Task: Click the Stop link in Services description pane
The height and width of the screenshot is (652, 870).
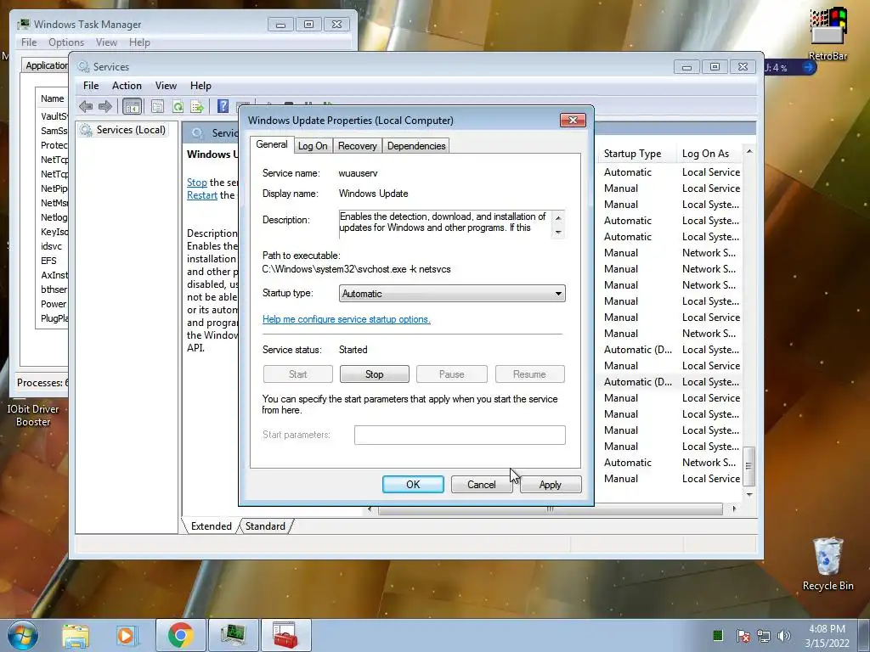Action: 197,183
